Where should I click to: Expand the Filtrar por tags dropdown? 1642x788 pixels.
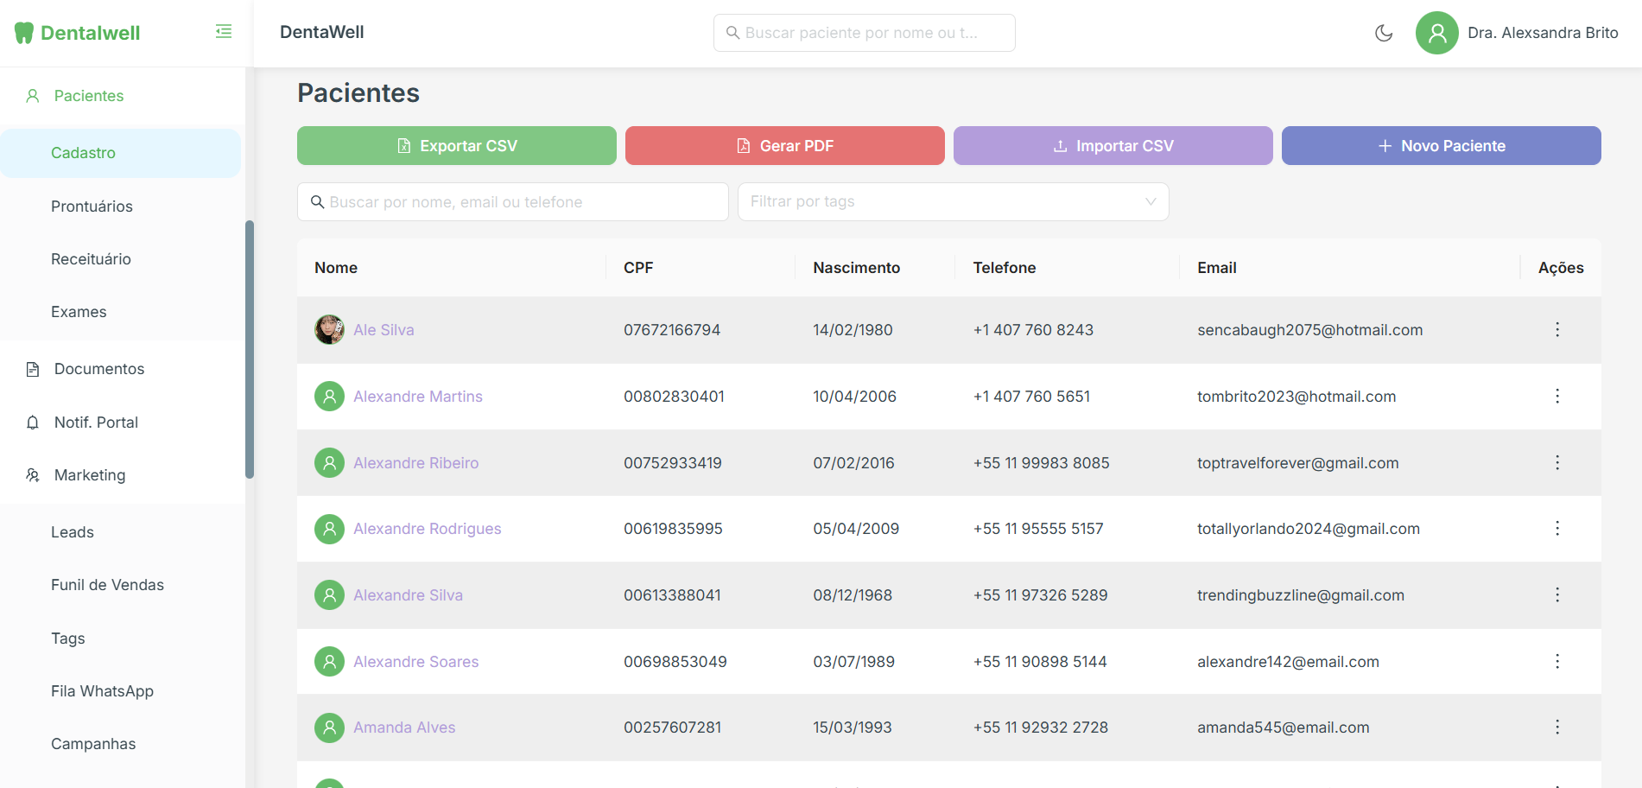click(x=954, y=201)
